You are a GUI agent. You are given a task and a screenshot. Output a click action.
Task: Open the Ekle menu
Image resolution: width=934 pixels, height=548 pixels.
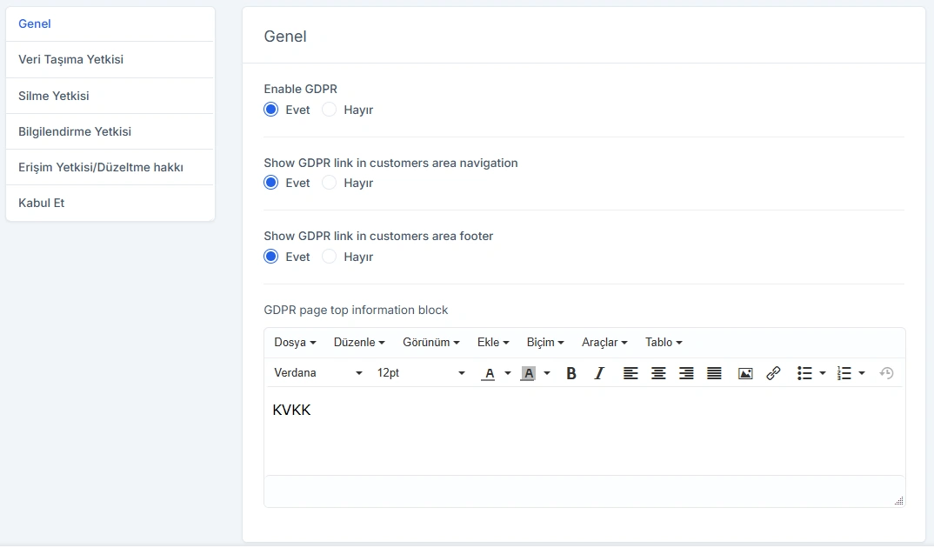tap(493, 343)
